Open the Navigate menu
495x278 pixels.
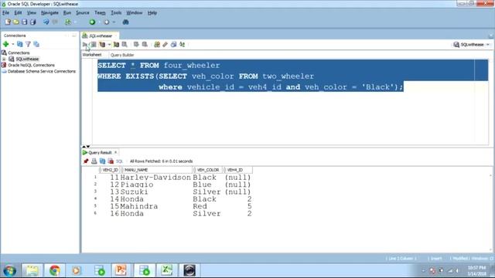(x=49, y=12)
